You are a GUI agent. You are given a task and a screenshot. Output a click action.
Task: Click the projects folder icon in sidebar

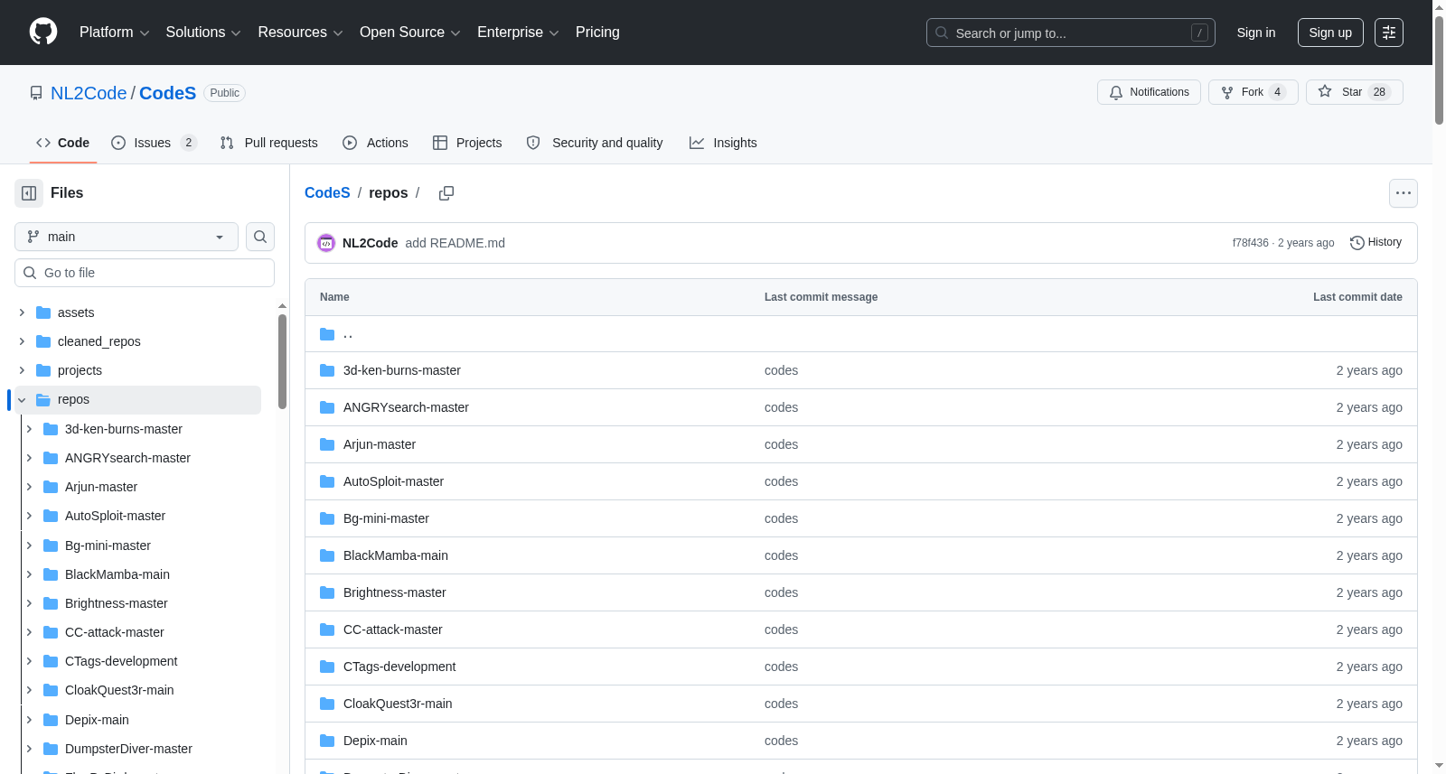pos(43,370)
